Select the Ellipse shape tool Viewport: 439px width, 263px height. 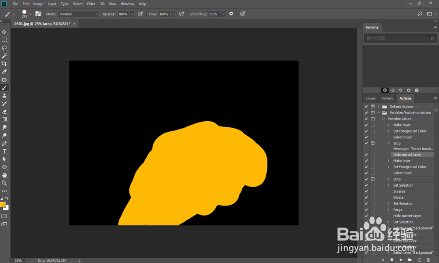click(4, 167)
